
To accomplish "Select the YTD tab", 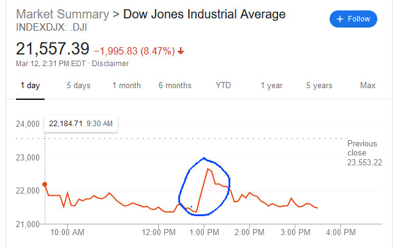I will [x=223, y=86].
